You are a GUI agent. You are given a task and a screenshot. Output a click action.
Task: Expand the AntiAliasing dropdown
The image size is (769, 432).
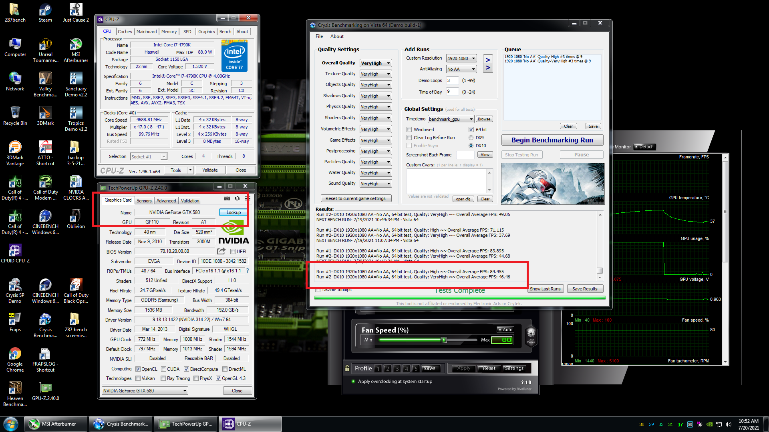tap(461, 69)
